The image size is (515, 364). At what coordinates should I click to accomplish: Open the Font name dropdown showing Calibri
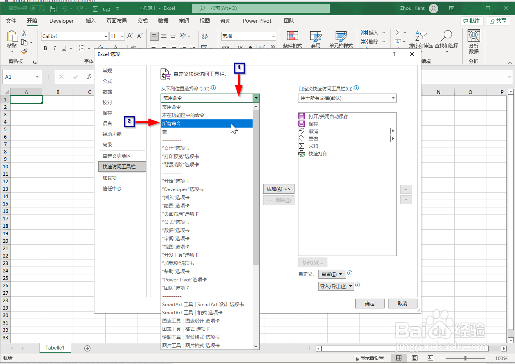[106, 36]
